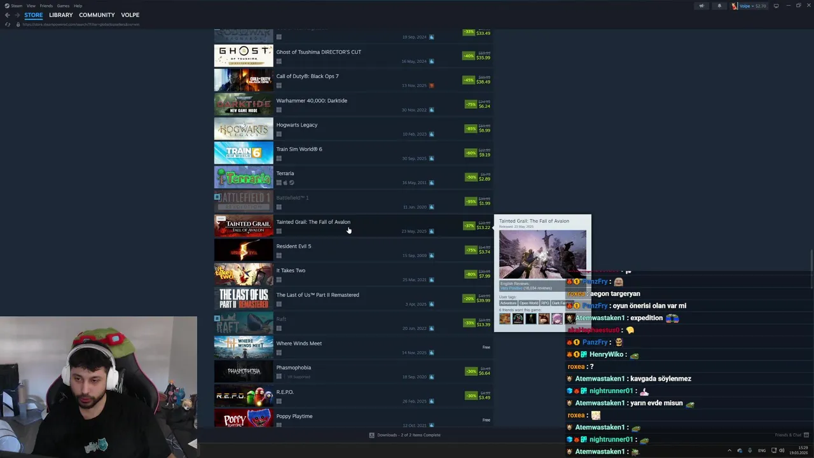This screenshot has height=458, width=814.
Task: Select the 'Raft' row title
Action: pyautogui.click(x=281, y=319)
